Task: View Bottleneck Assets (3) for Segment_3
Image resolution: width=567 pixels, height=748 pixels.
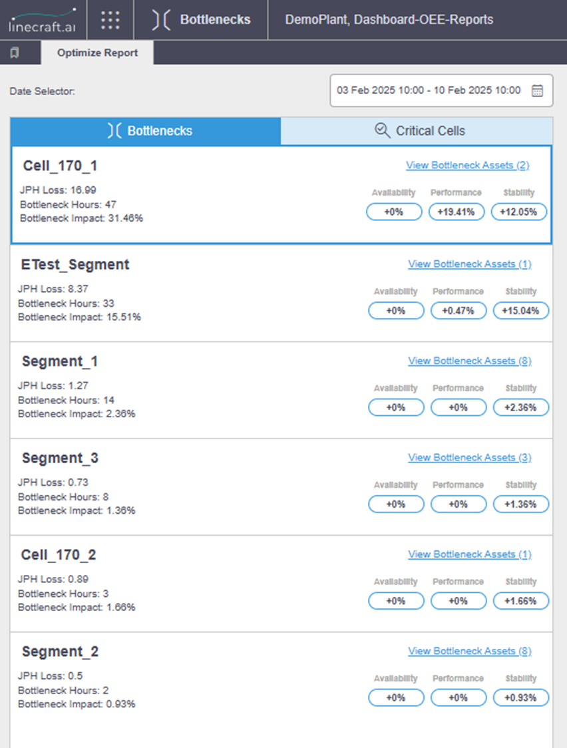Action: (x=469, y=457)
